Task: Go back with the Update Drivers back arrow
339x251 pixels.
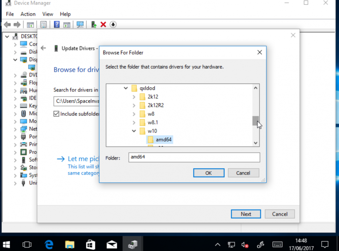Action: [43, 48]
